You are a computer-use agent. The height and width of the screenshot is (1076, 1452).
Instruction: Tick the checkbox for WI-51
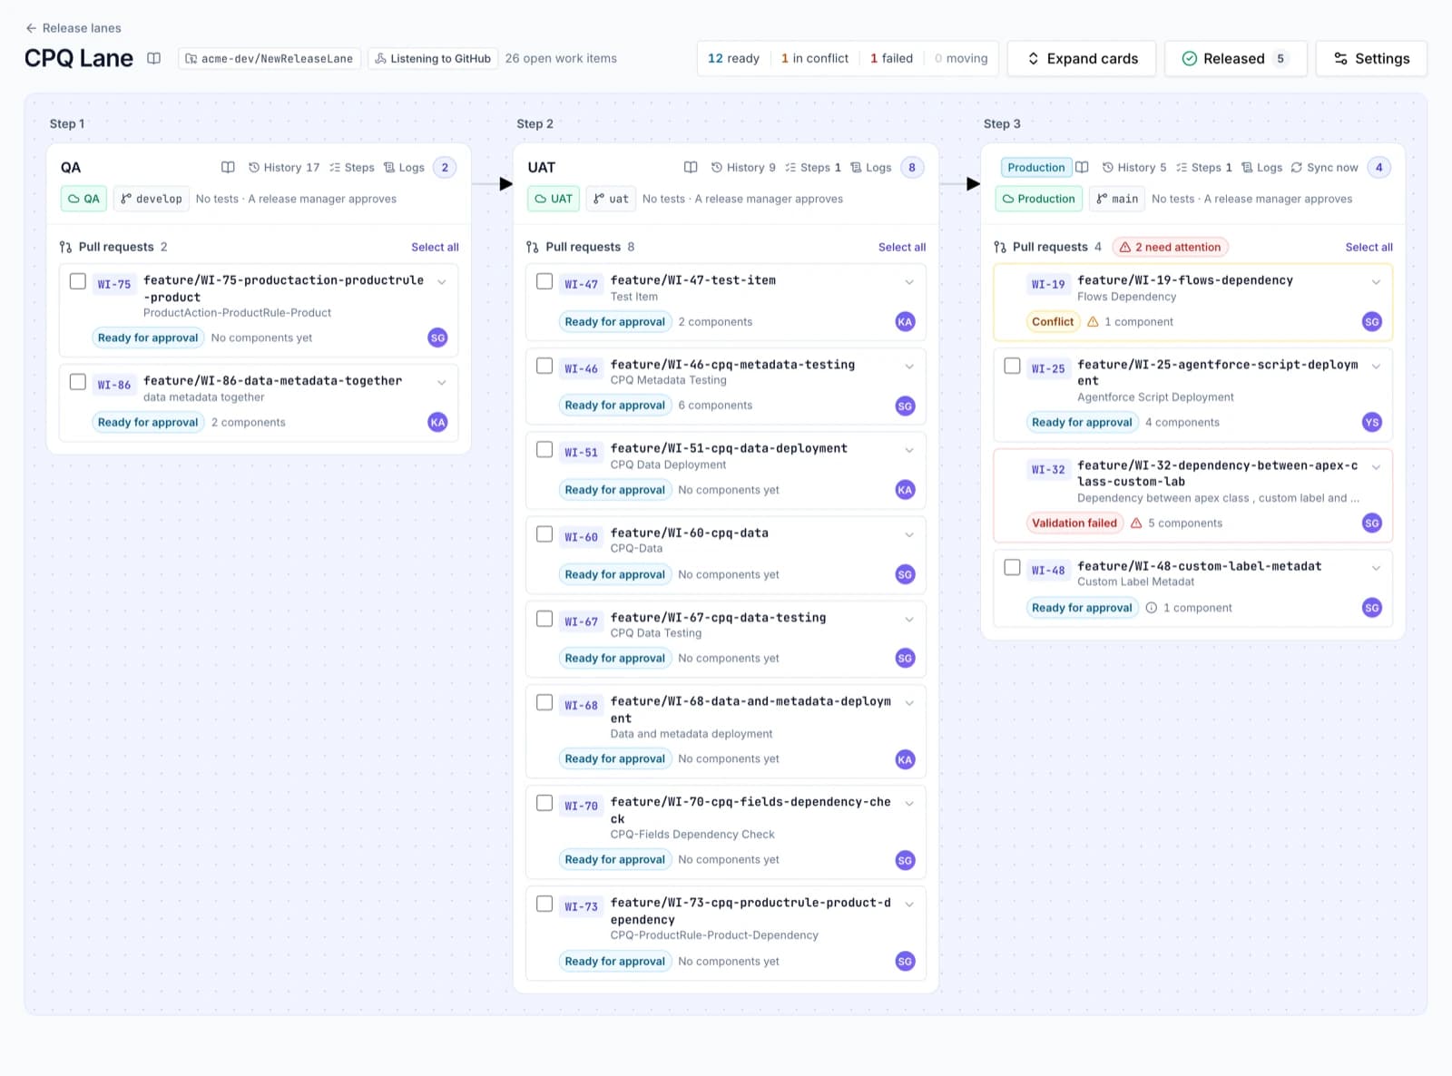pyautogui.click(x=544, y=449)
